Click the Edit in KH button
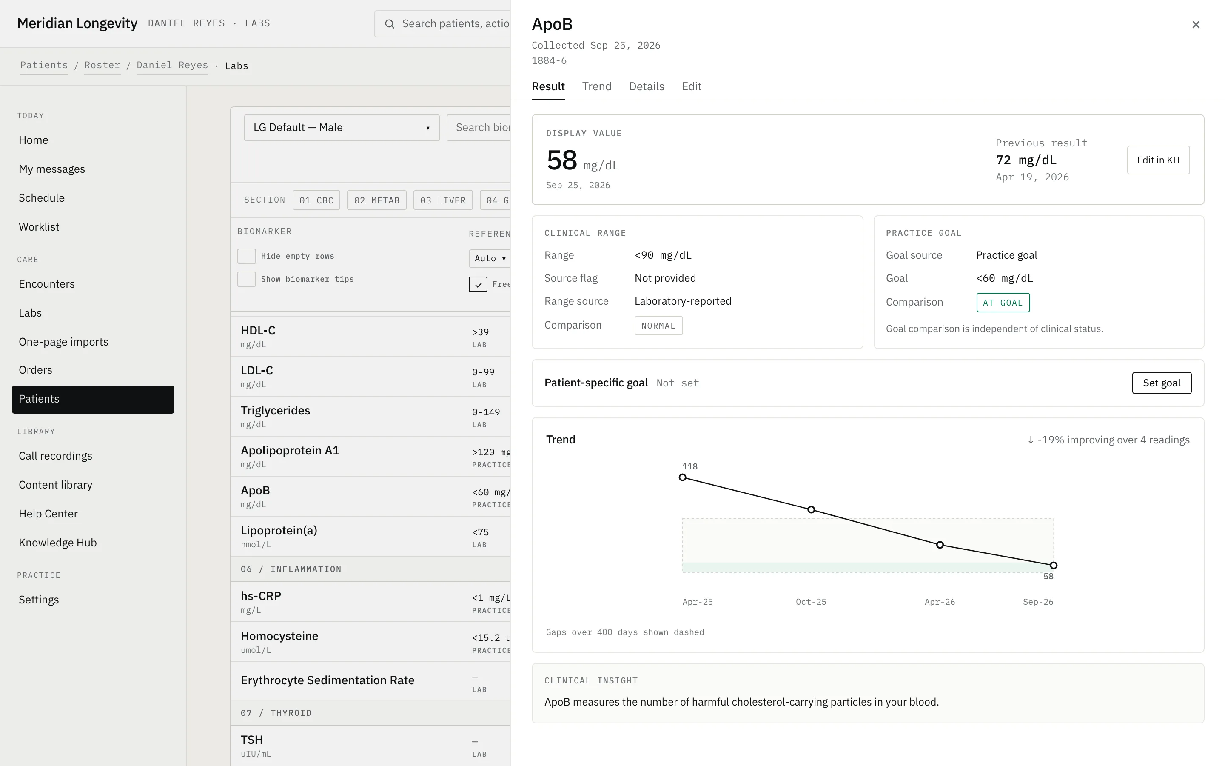Screen dimensions: 1225x766 pos(1158,160)
